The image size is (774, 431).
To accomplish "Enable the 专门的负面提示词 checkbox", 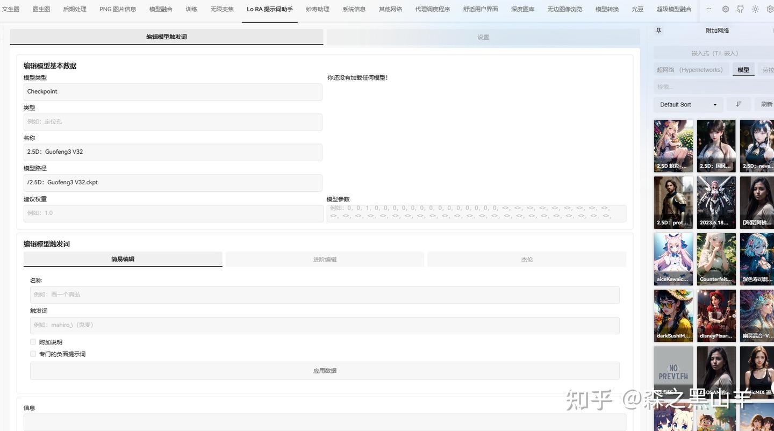I will (33, 354).
